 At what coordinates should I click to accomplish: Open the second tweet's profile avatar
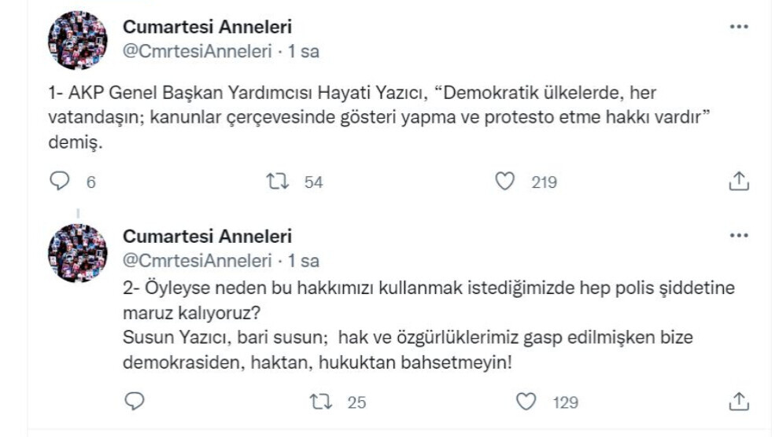[x=77, y=253]
